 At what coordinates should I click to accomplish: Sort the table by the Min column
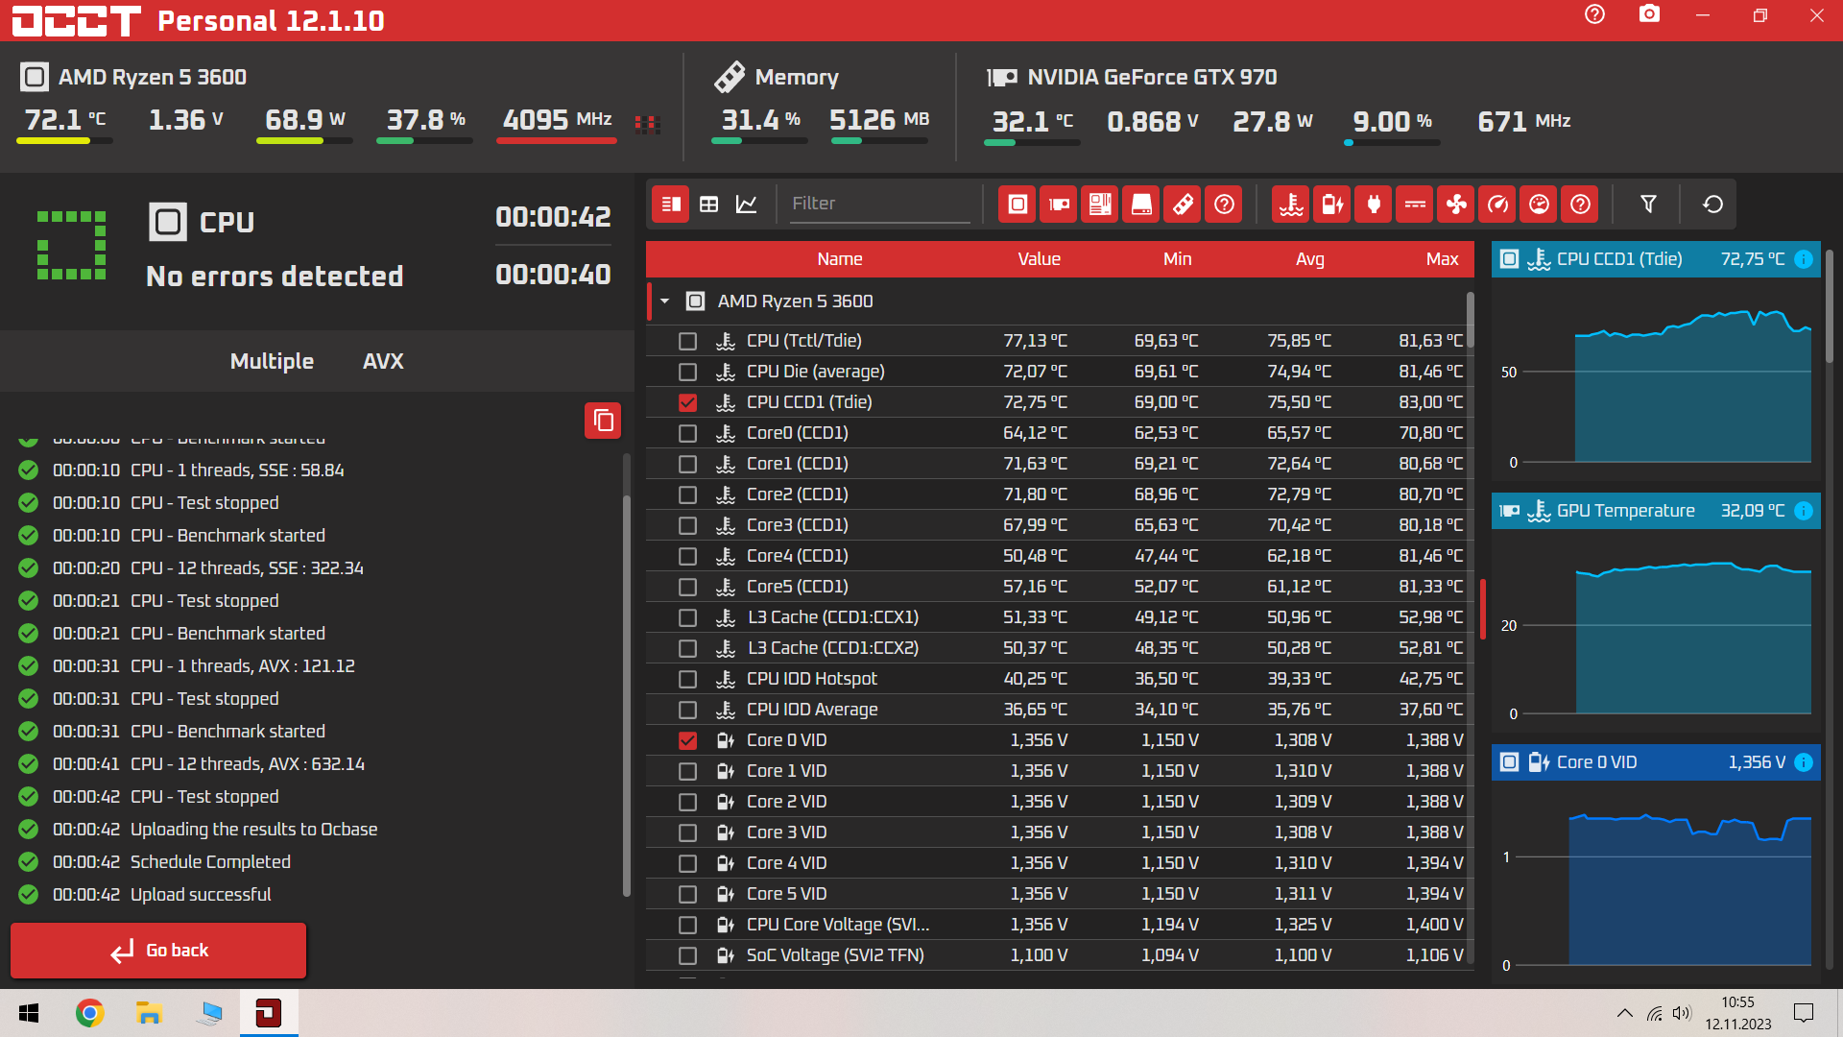tap(1177, 259)
